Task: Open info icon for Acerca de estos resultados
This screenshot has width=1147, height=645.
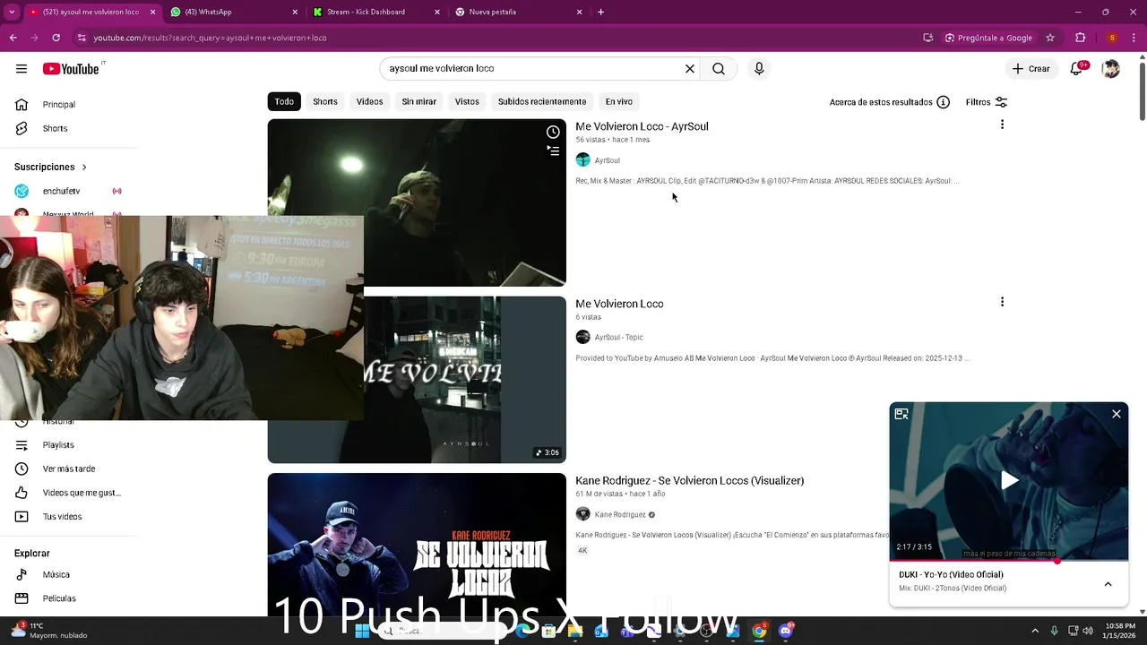Action: (943, 102)
